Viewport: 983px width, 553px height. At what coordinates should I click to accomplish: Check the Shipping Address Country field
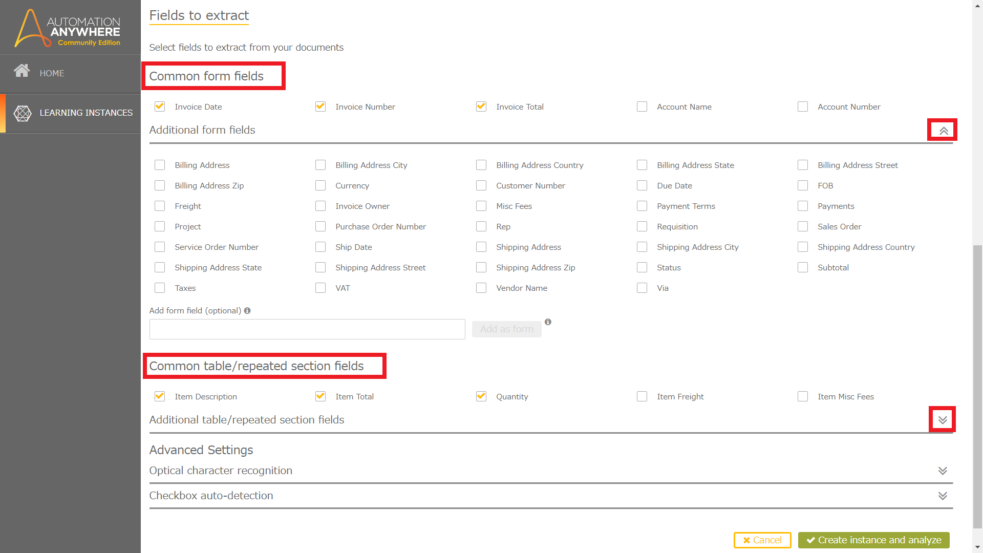[803, 247]
